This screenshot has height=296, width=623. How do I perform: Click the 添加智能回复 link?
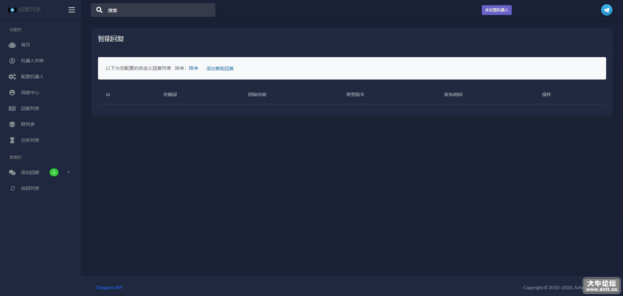(x=220, y=68)
